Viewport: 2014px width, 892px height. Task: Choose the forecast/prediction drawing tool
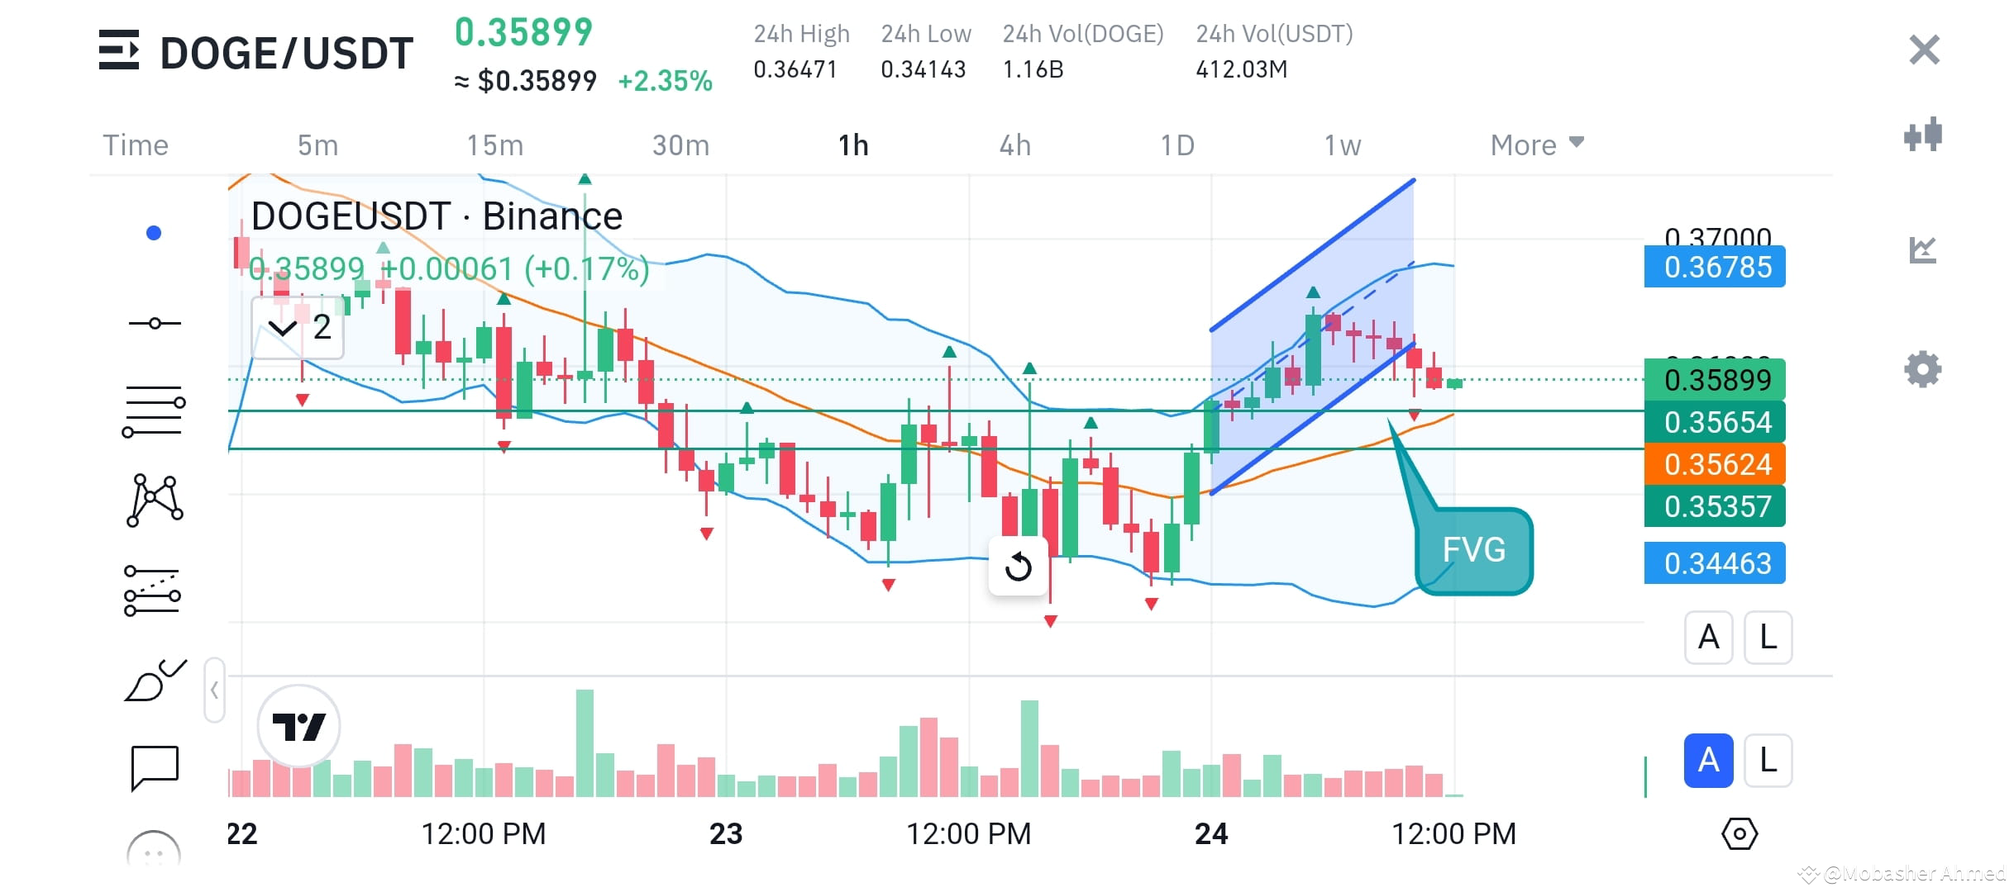point(154,591)
